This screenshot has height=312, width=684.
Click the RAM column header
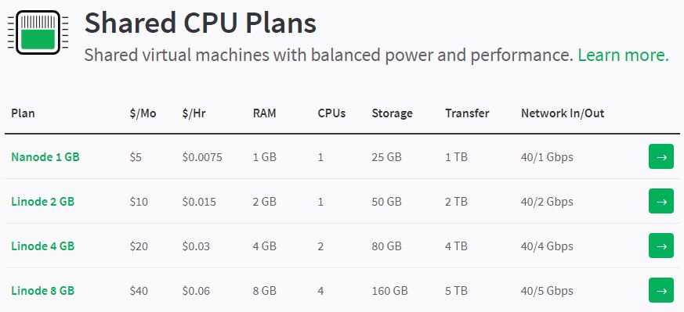[264, 113]
